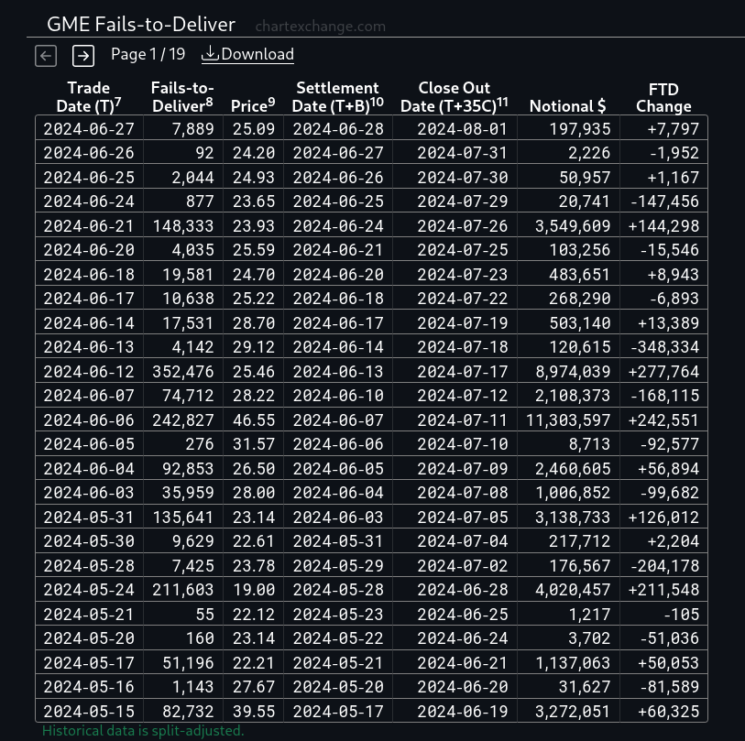Click the Settlement Date (T+B) header
745x741 pixels.
click(x=337, y=97)
